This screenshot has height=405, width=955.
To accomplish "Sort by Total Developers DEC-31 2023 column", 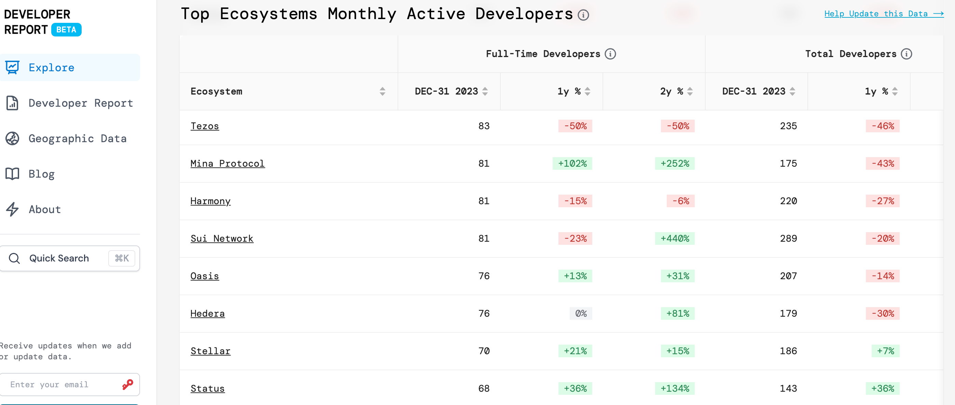I will pyautogui.click(x=792, y=91).
